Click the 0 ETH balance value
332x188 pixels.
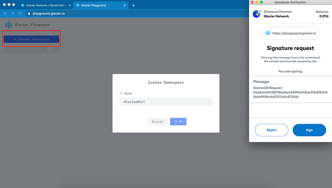[x=324, y=16]
